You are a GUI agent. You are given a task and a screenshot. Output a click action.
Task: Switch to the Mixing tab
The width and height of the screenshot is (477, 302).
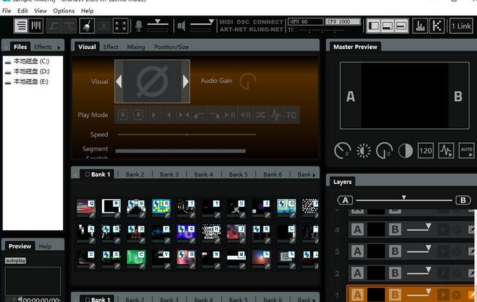tap(136, 47)
